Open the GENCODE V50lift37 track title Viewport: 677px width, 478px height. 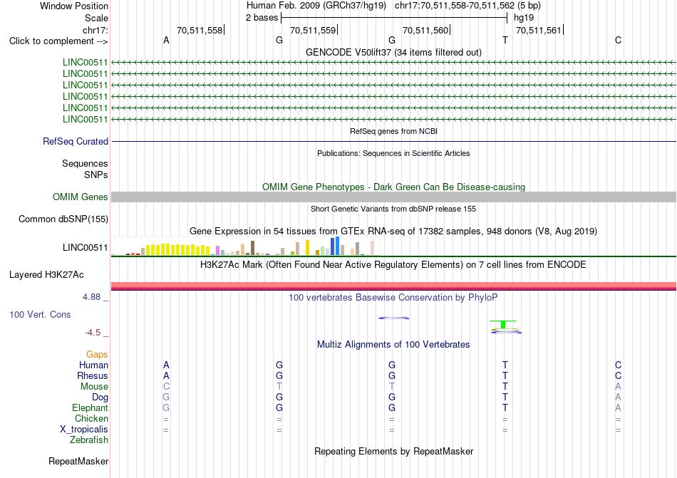(393, 52)
